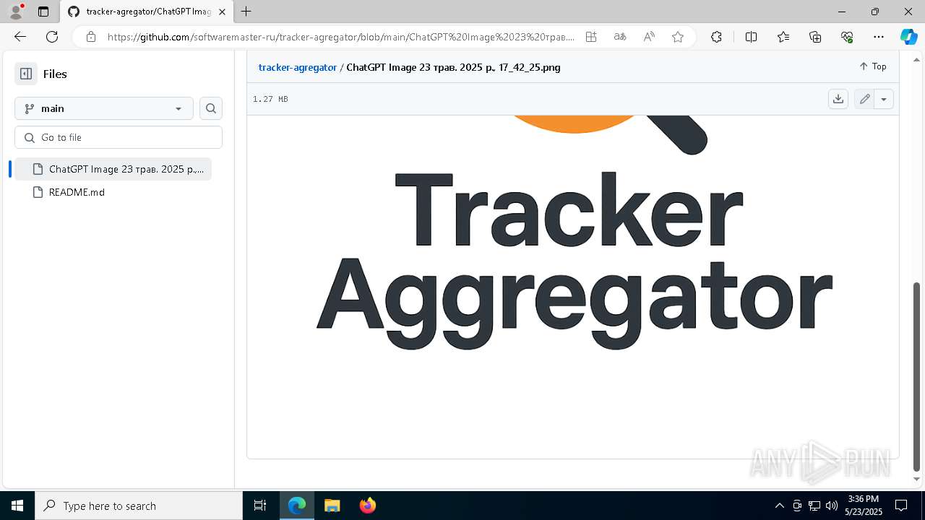Expand more edit options caret

pyautogui.click(x=884, y=99)
